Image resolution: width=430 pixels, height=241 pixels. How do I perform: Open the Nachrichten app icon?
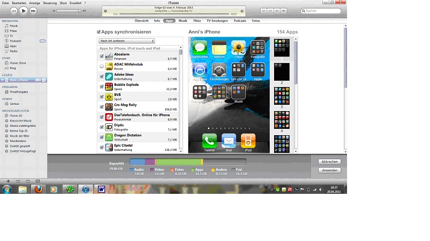(x=200, y=49)
